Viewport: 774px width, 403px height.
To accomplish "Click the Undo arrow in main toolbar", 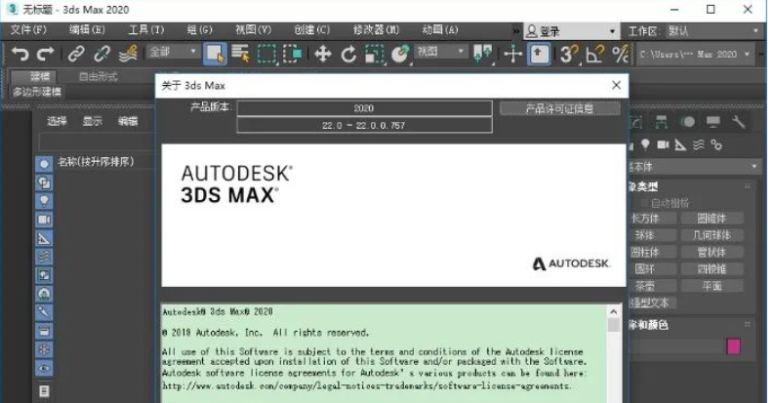I will pyautogui.click(x=20, y=54).
